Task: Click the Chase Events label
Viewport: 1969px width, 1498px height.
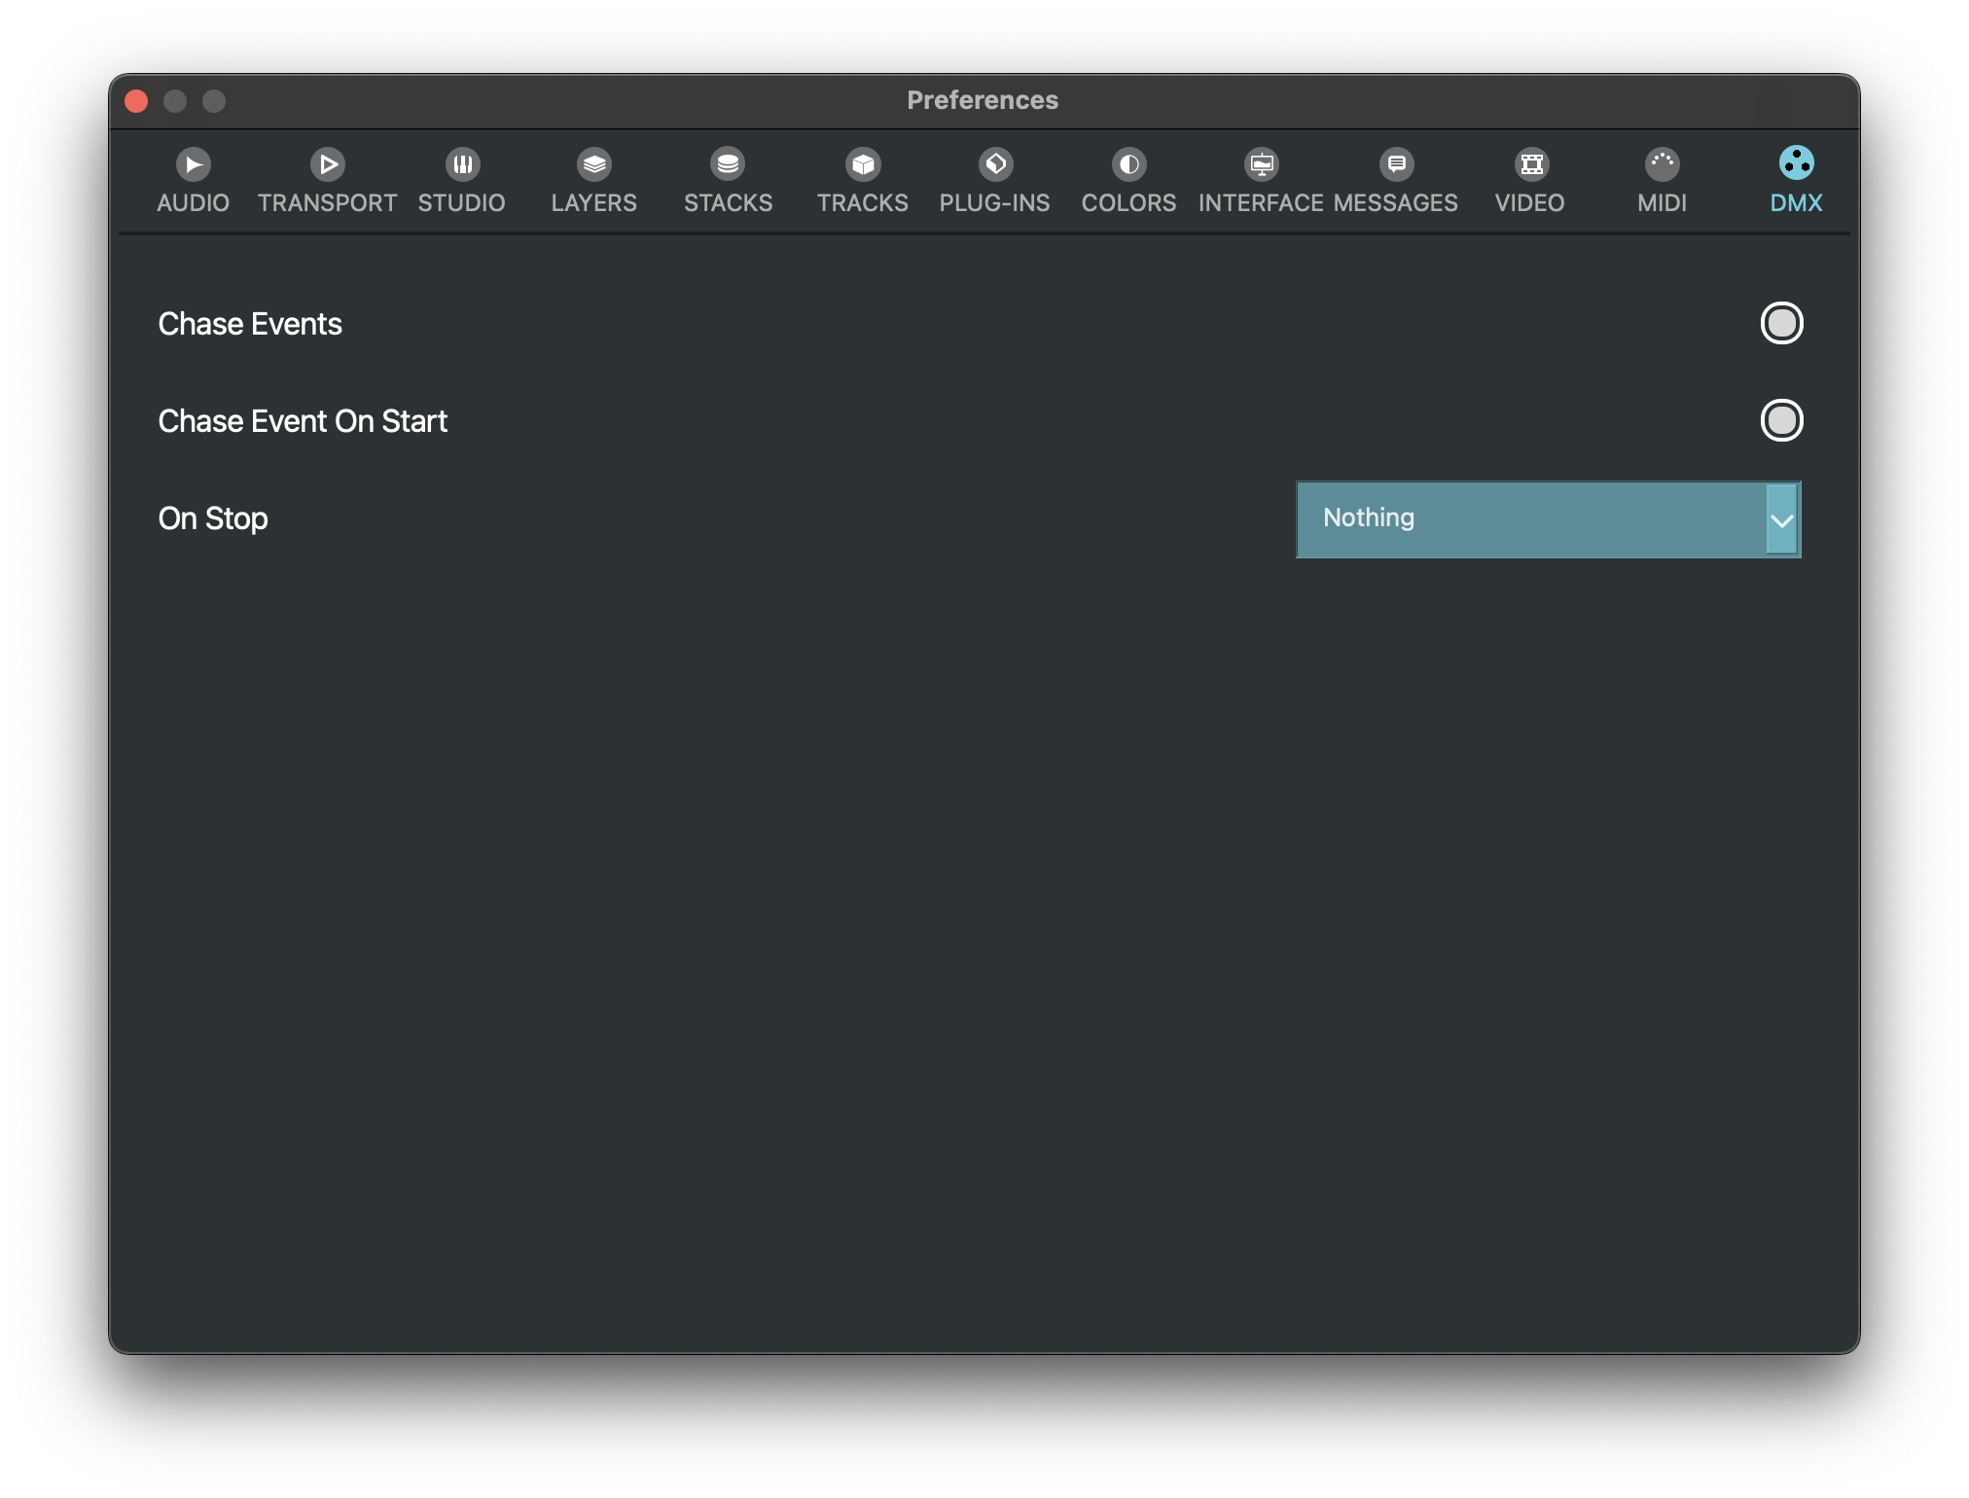Action: click(x=250, y=324)
